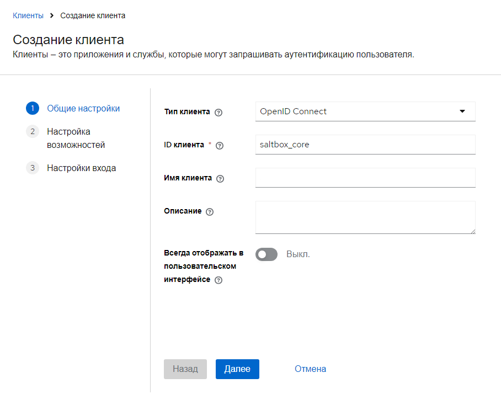Click the caret arrow in Тип клиента select
501x394 pixels.
pyautogui.click(x=462, y=111)
